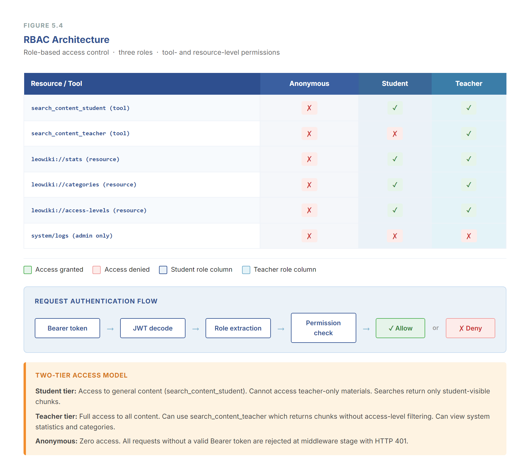Viewport: 530px width, 474px height.
Task: Click the Anonymous X for leowiki://stats
Action: (x=309, y=159)
